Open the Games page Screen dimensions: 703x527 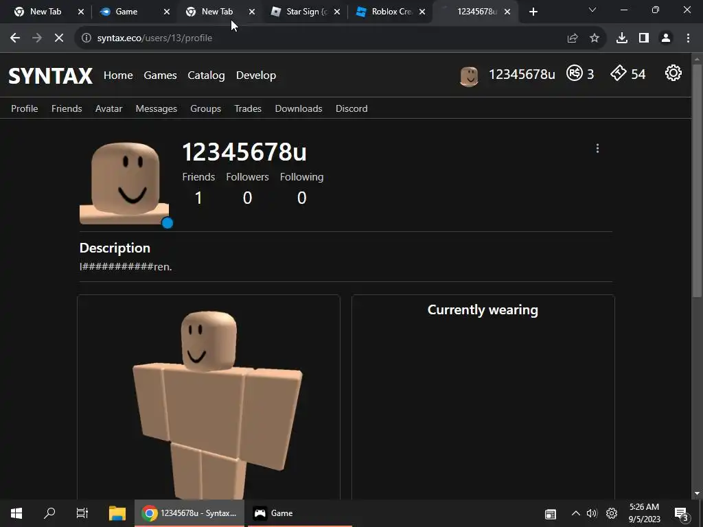tap(160, 75)
